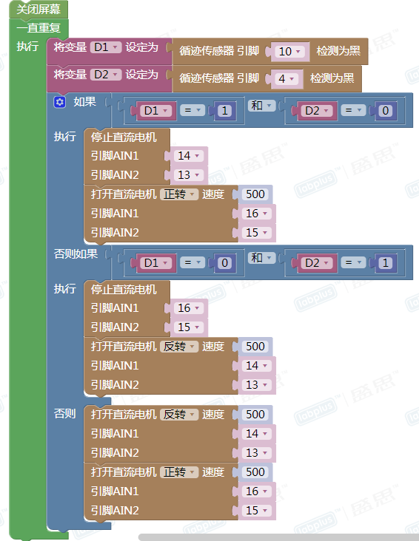Open the = operator after D1 in 如果
This screenshot has width=419, height=541.
[192, 110]
